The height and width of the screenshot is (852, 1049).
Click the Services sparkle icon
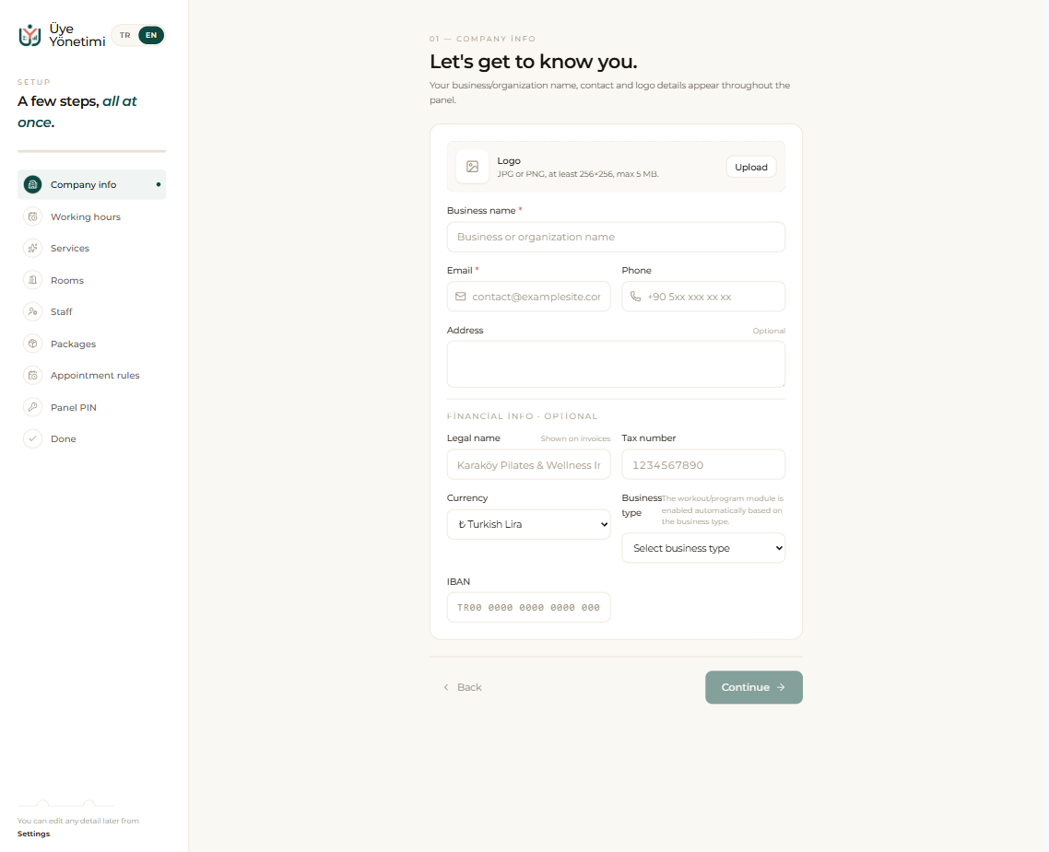(33, 248)
